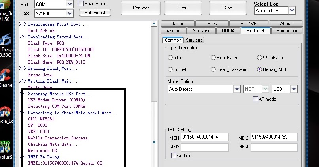
Task: Click the 'Flash Name: NOR_NEW_0113' log line
Action: 57,62
